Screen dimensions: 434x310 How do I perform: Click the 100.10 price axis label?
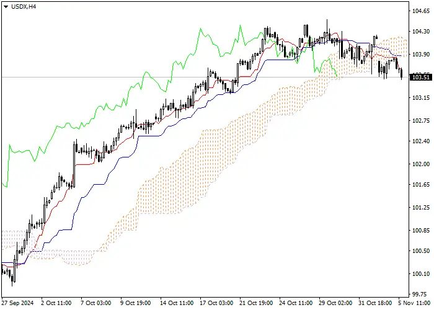pos(421,274)
